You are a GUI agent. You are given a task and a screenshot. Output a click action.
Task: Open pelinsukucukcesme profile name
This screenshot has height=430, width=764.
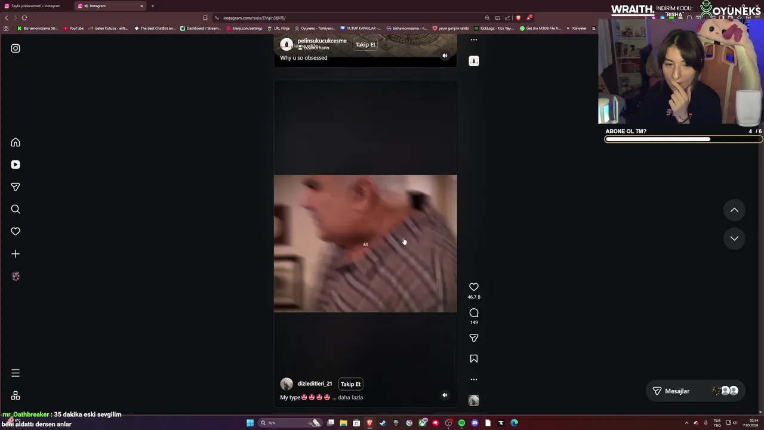pos(322,41)
